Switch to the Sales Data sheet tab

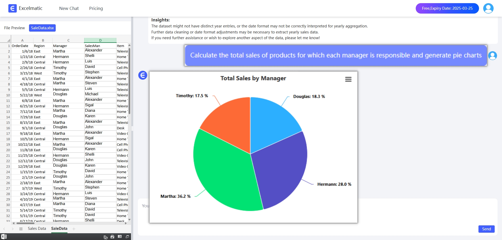pyautogui.click(x=37, y=229)
